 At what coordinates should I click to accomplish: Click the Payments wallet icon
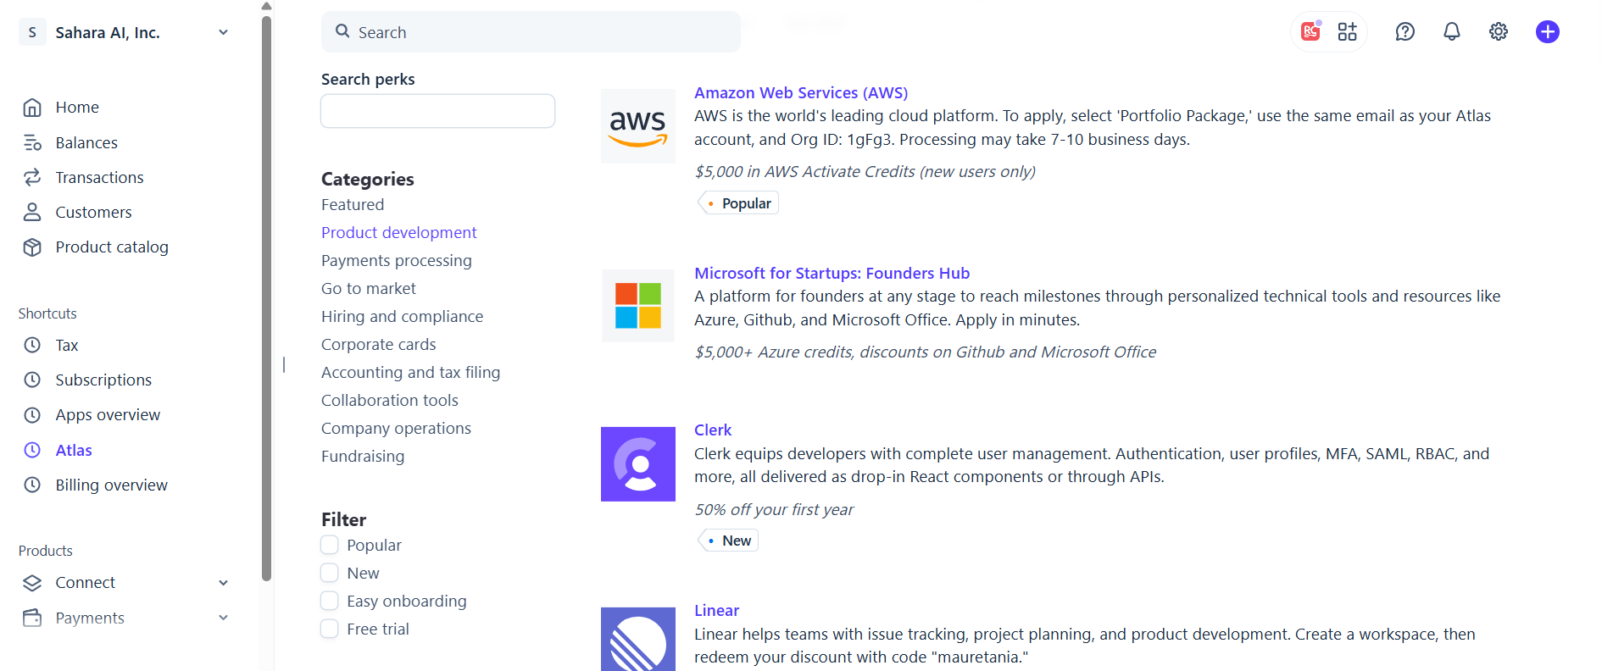(32, 618)
